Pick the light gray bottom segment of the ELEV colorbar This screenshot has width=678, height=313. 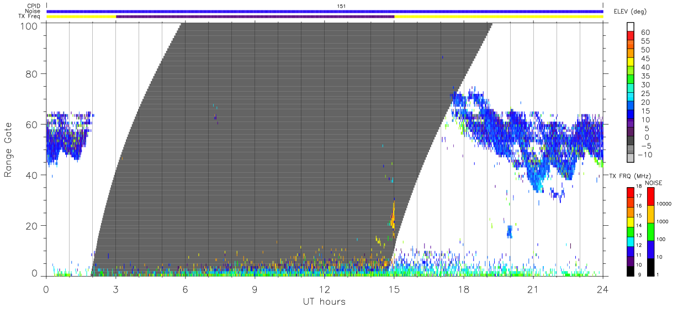(x=631, y=159)
